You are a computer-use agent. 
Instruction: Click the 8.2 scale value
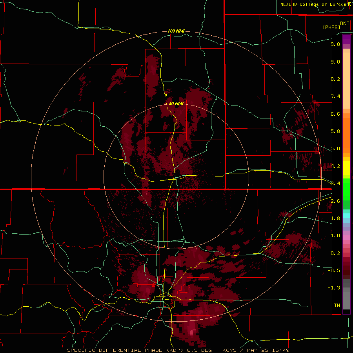pyautogui.click(x=335, y=79)
